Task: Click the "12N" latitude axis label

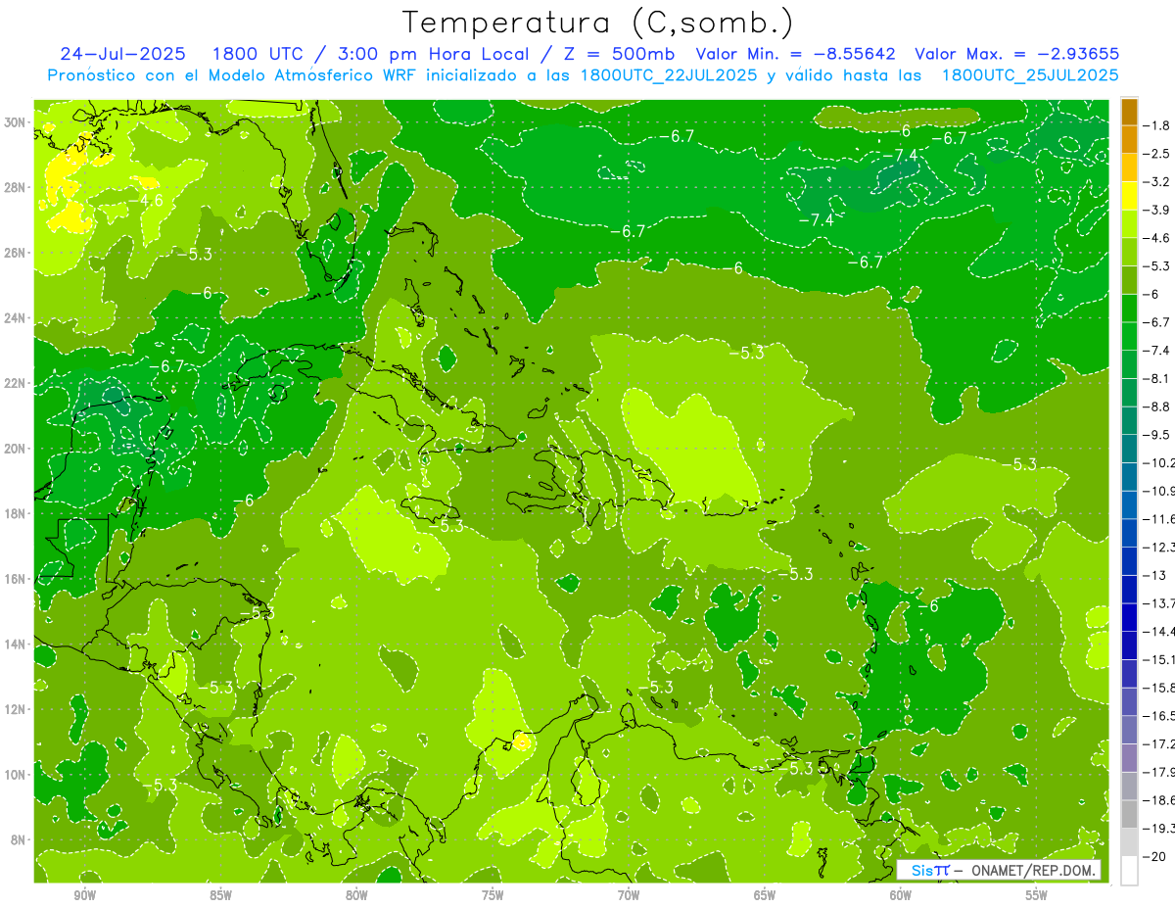Action: click(15, 709)
